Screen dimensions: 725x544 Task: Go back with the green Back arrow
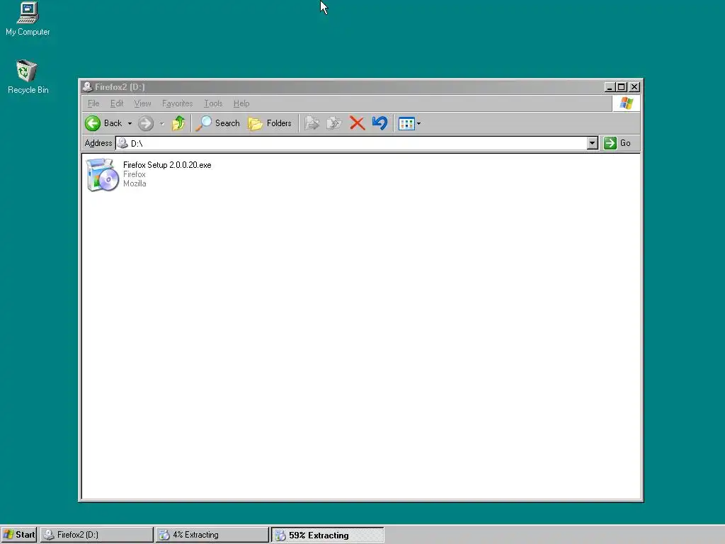coord(103,123)
